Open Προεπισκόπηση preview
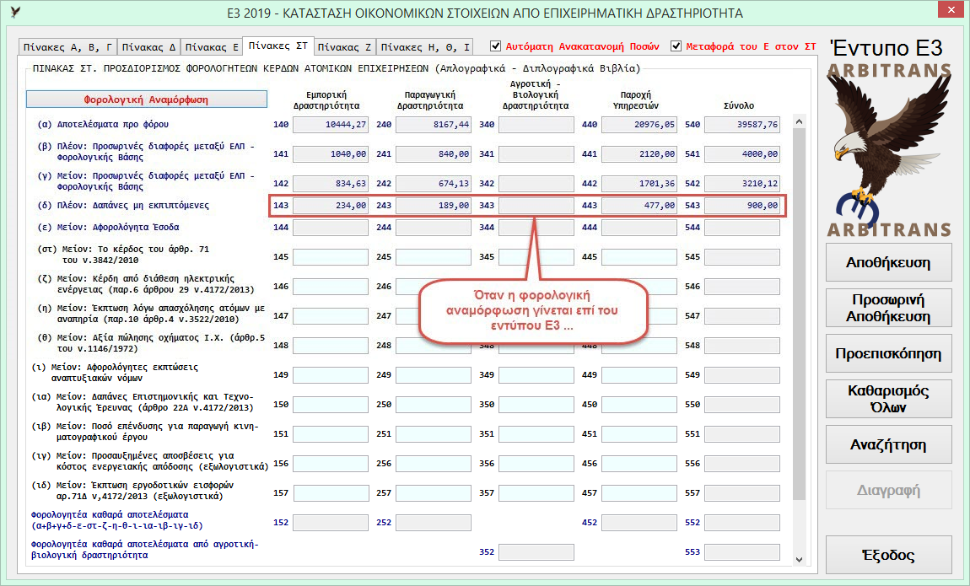The image size is (970, 586). (x=888, y=353)
